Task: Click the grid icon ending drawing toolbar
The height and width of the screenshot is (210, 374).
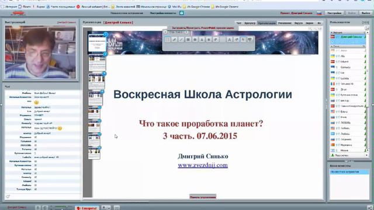Action: pyautogui.click(x=250, y=40)
